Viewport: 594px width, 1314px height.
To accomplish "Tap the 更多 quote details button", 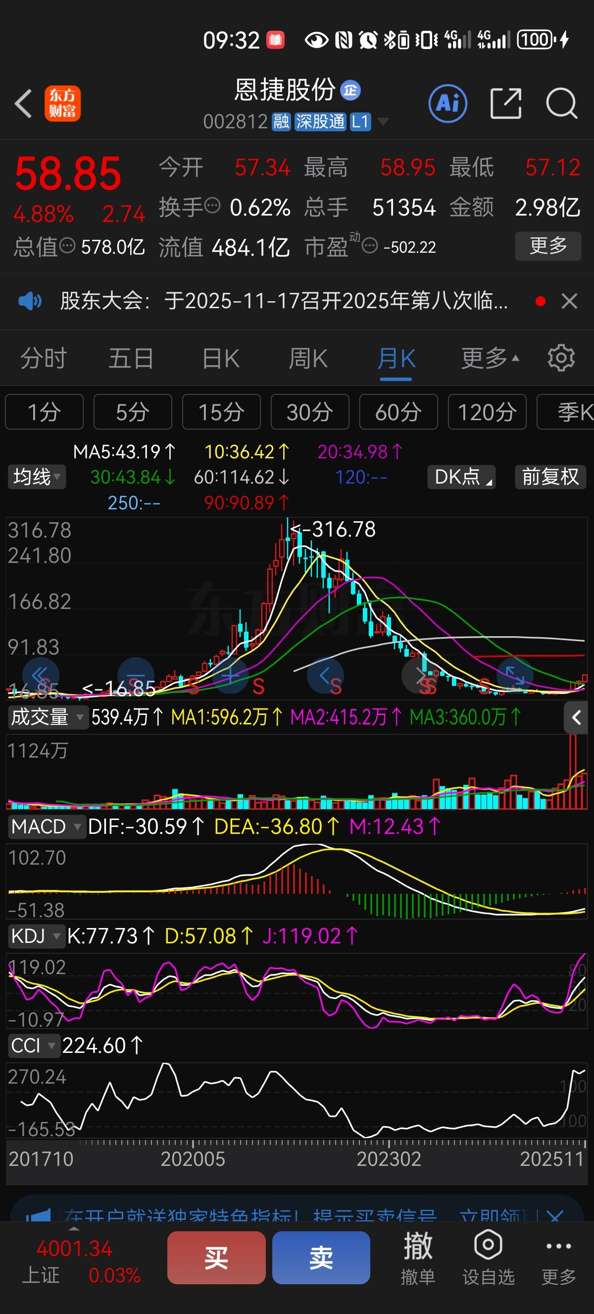I will pos(547,246).
